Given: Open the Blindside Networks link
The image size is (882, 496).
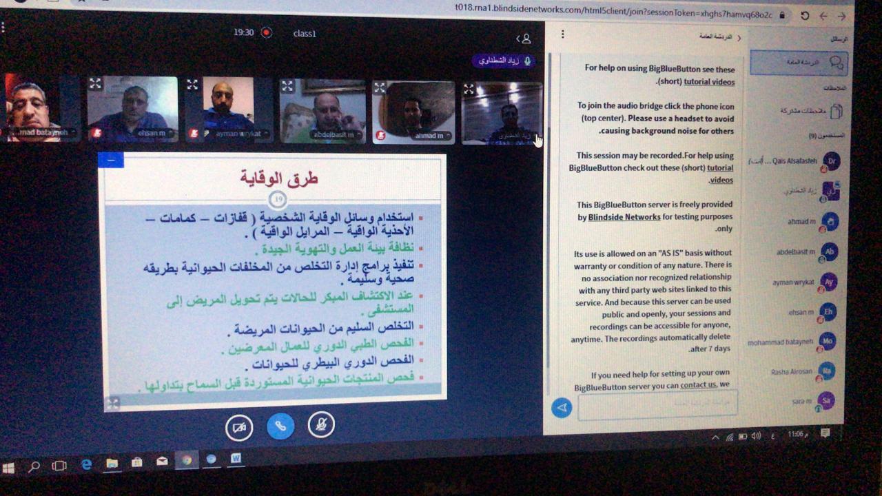Looking at the screenshot, I should pyautogui.click(x=624, y=217).
